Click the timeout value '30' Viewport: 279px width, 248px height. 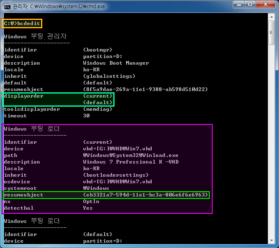point(86,116)
